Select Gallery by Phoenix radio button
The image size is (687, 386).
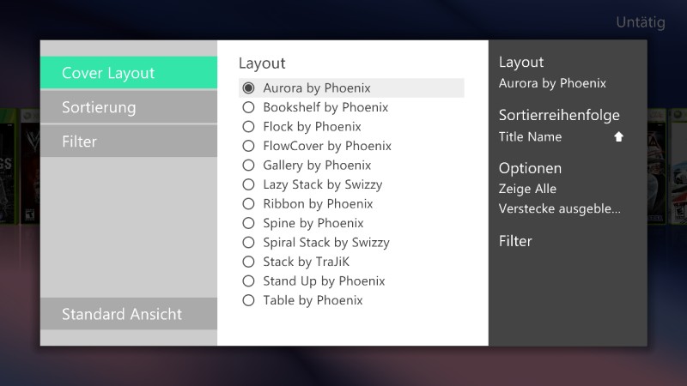point(248,165)
